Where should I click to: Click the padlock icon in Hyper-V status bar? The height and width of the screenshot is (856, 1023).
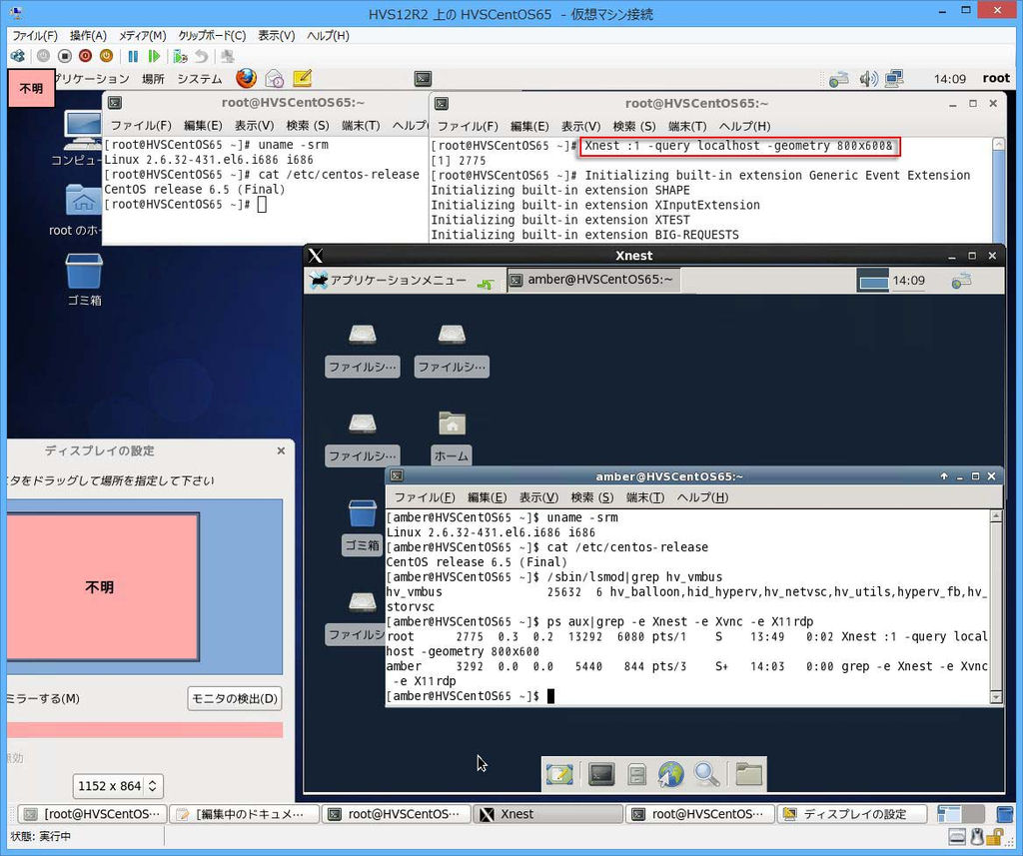[995, 836]
